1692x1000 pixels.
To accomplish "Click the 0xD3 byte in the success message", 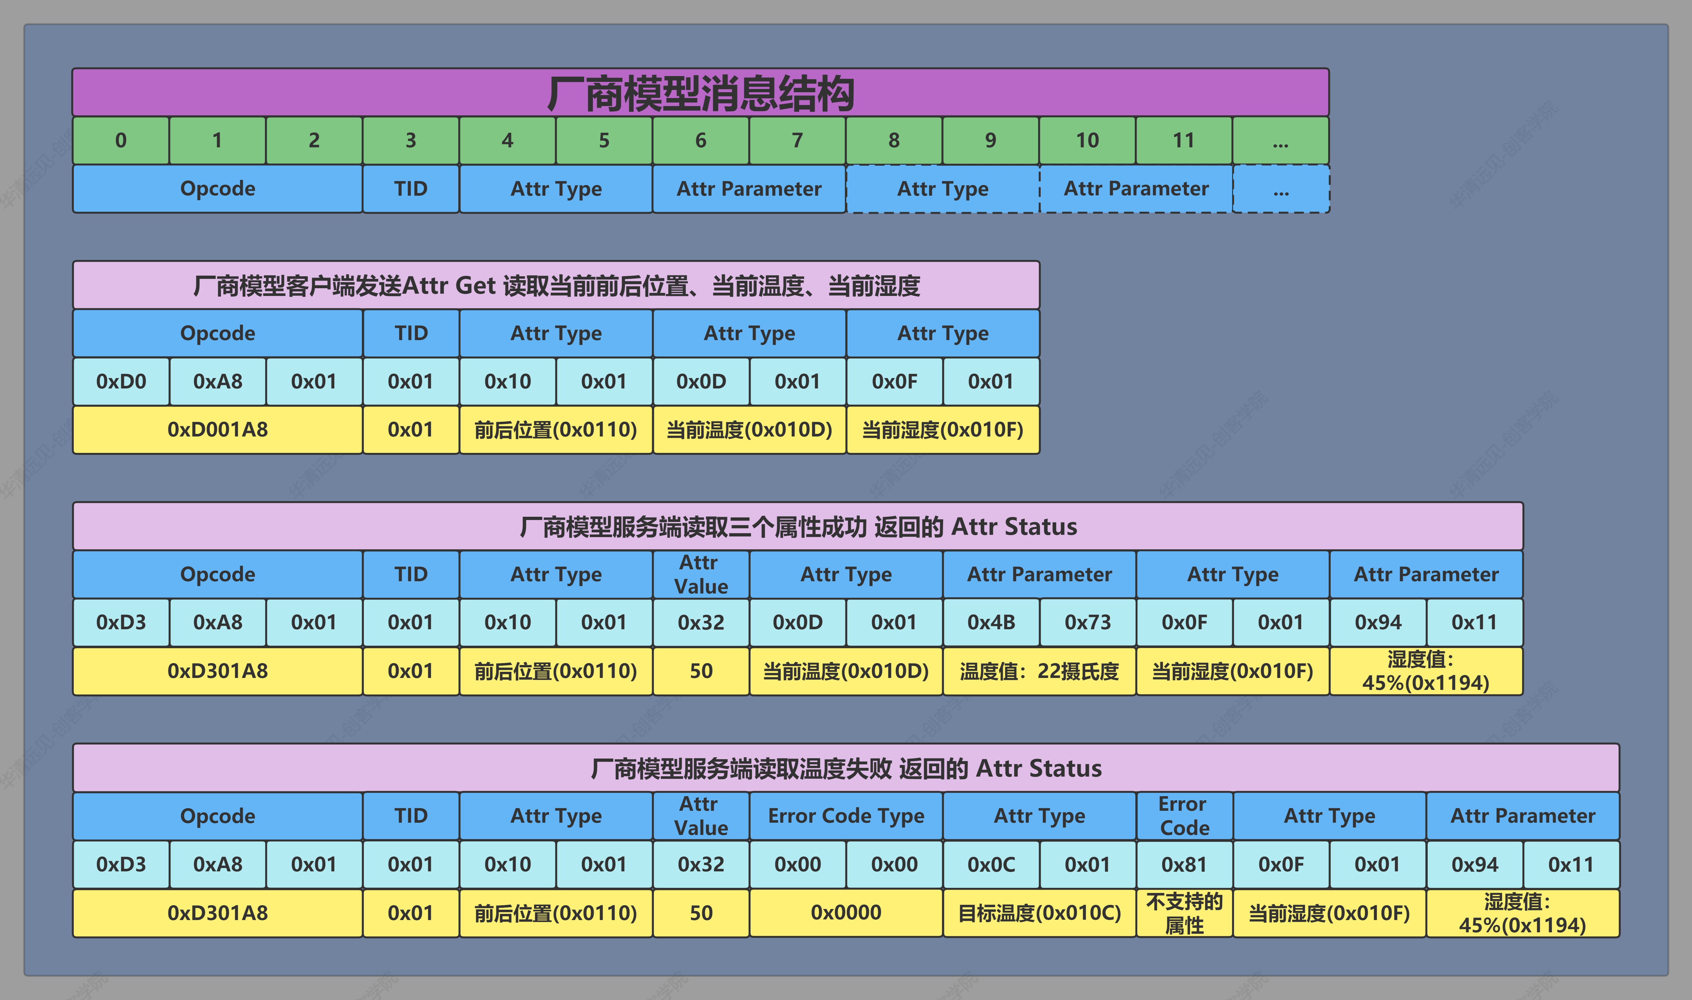I will click(122, 623).
